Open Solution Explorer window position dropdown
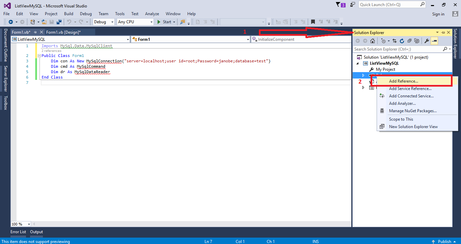Screen dimensions: 461x244 (437, 33)
